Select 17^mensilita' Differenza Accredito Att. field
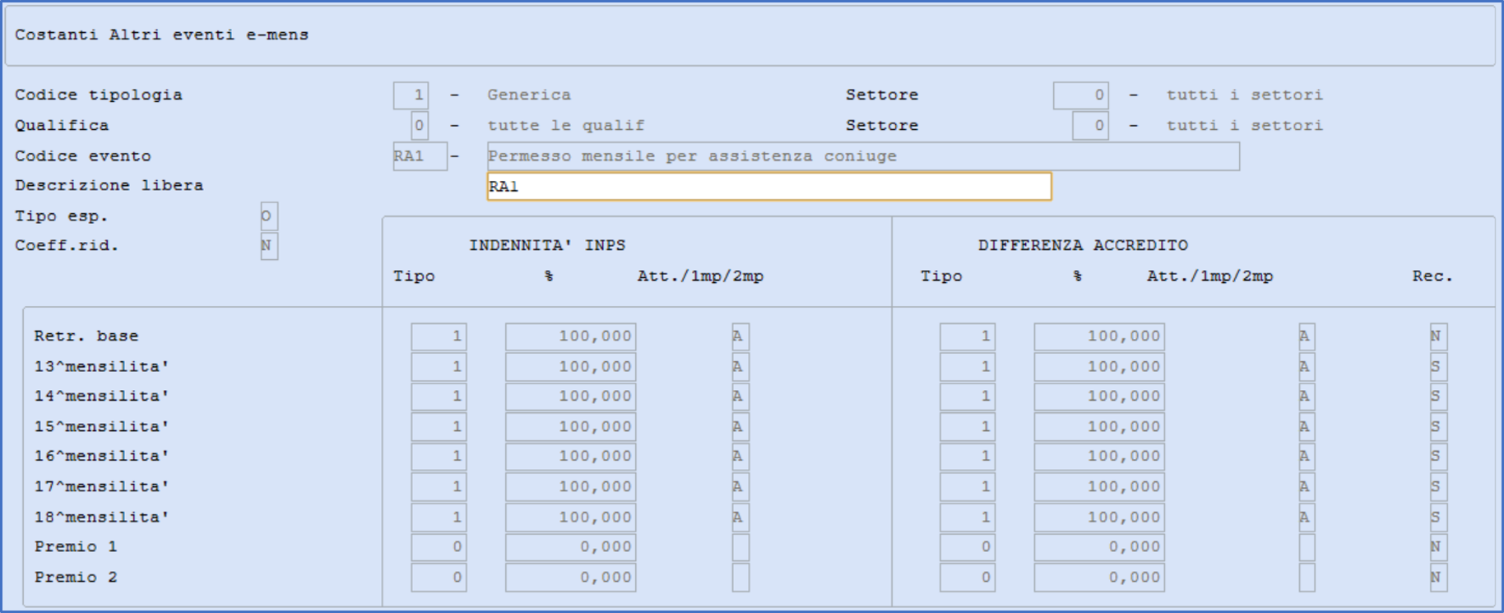This screenshot has height=613, width=1504. (x=1307, y=487)
